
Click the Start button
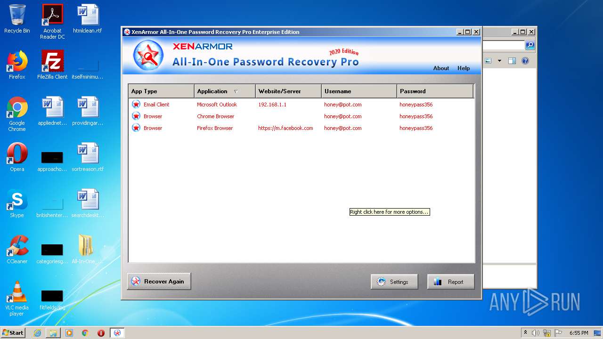point(13,332)
